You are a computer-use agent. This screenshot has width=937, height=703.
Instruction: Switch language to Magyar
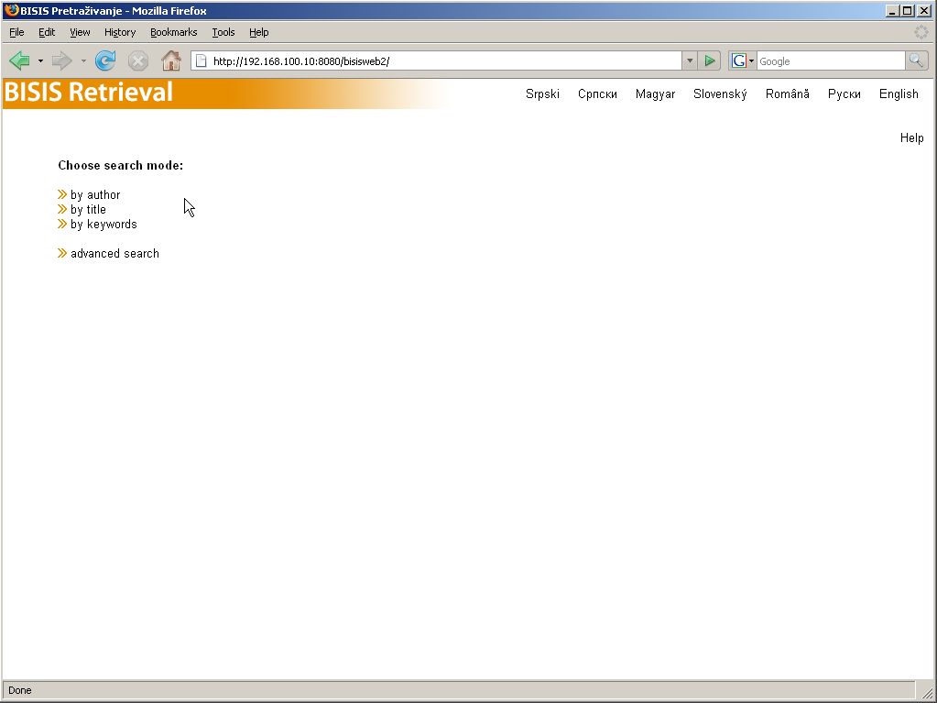click(x=655, y=94)
